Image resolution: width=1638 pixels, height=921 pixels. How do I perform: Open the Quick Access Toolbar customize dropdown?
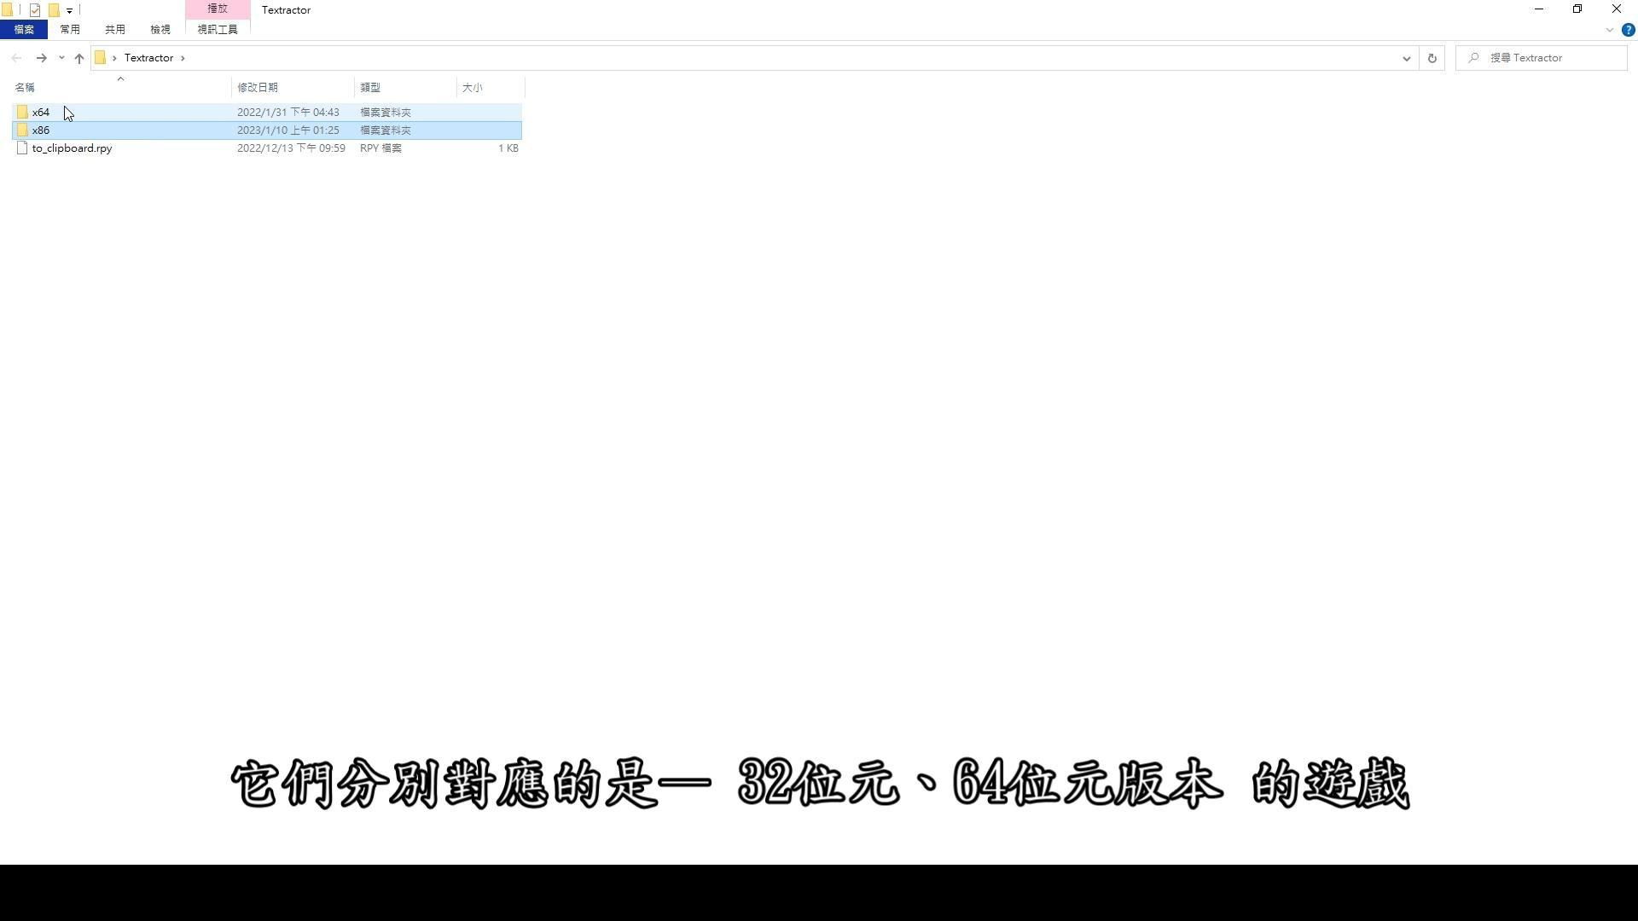(x=71, y=11)
